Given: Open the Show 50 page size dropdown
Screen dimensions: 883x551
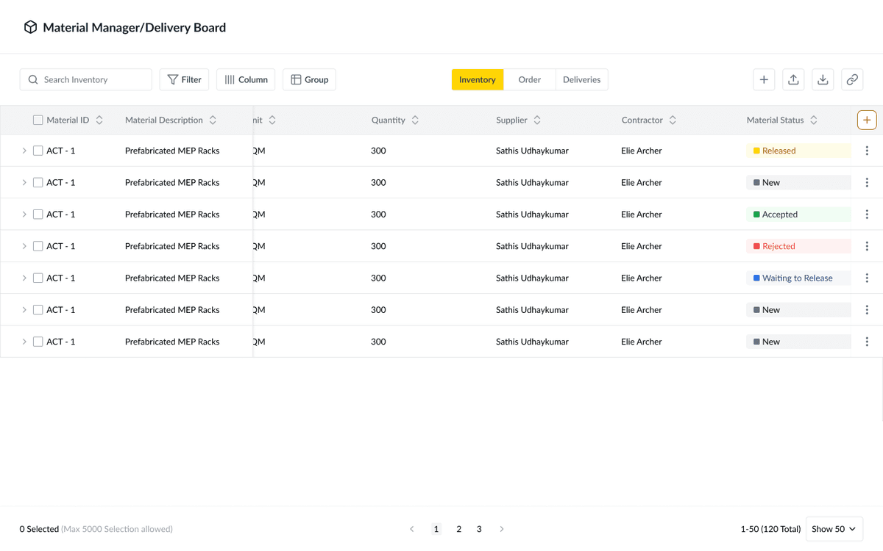Looking at the screenshot, I should tap(833, 528).
